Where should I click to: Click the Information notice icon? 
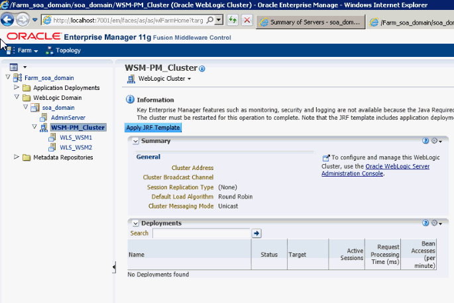point(130,99)
